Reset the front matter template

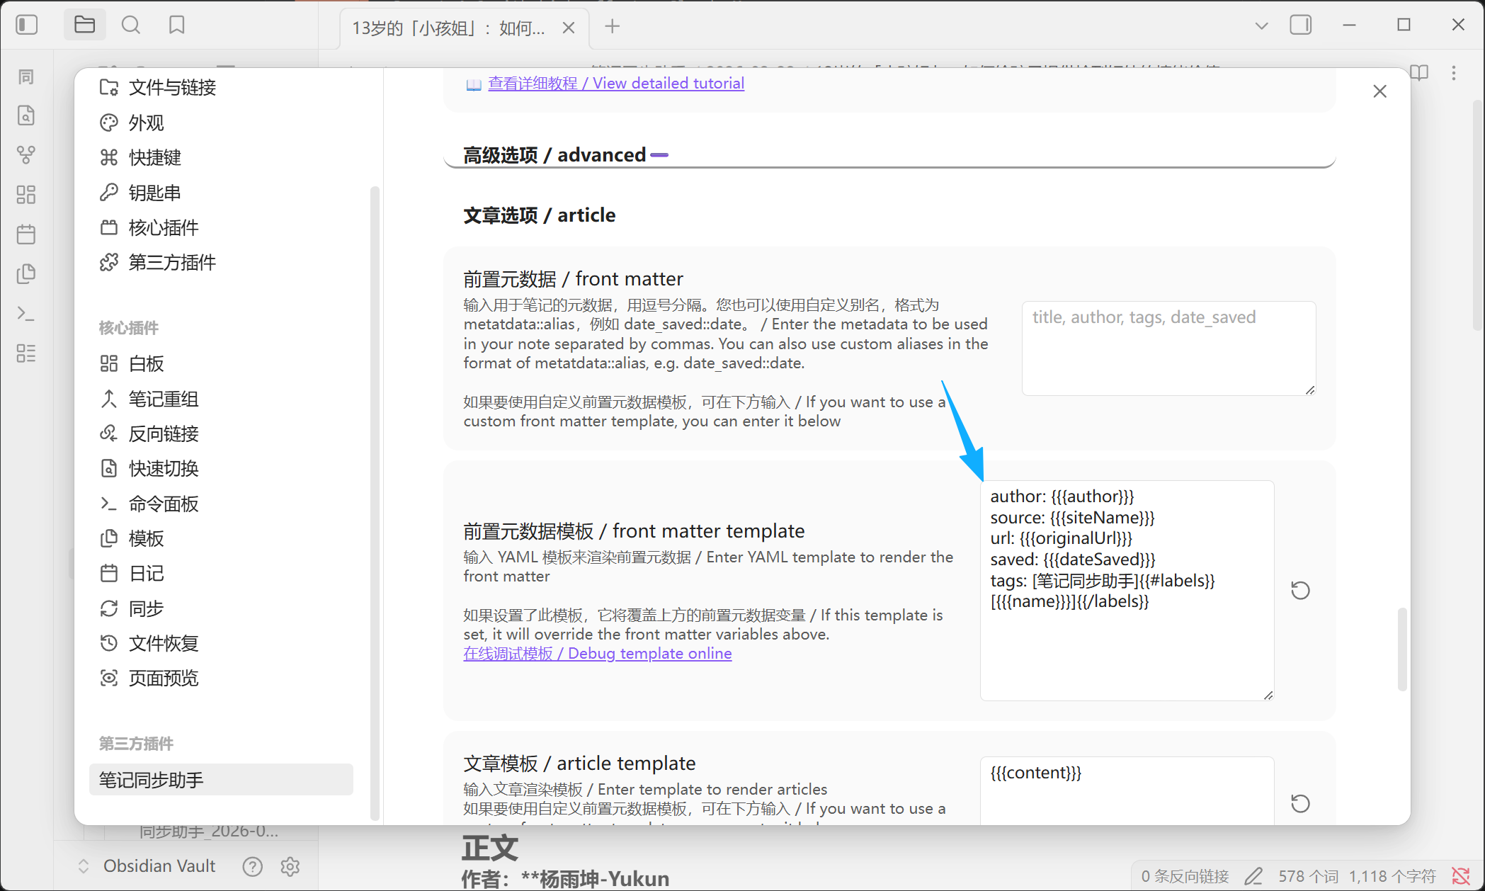[x=1300, y=591]
